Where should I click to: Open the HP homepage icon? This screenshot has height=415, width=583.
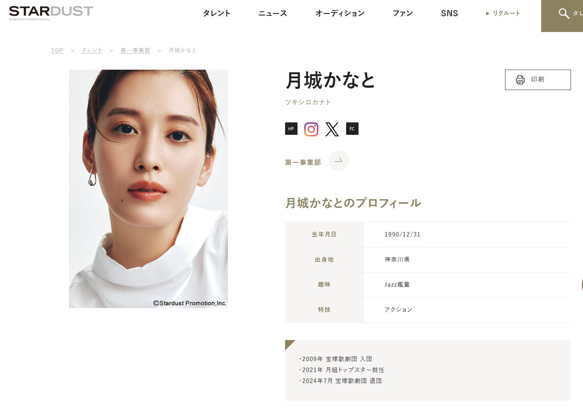[x=291, y=129]
